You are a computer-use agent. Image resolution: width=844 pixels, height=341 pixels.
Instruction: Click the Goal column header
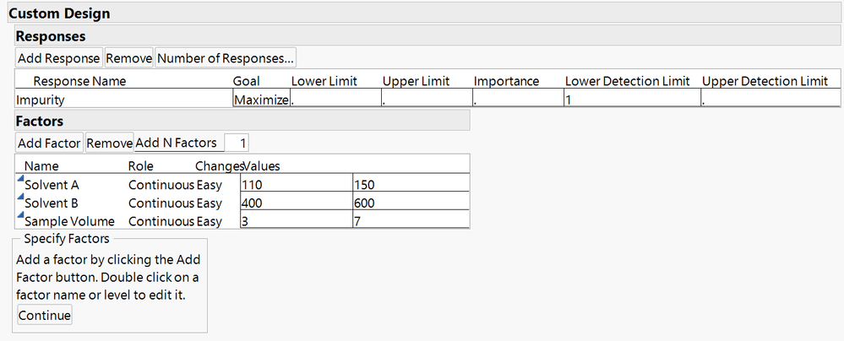click(x=246, y=81)
